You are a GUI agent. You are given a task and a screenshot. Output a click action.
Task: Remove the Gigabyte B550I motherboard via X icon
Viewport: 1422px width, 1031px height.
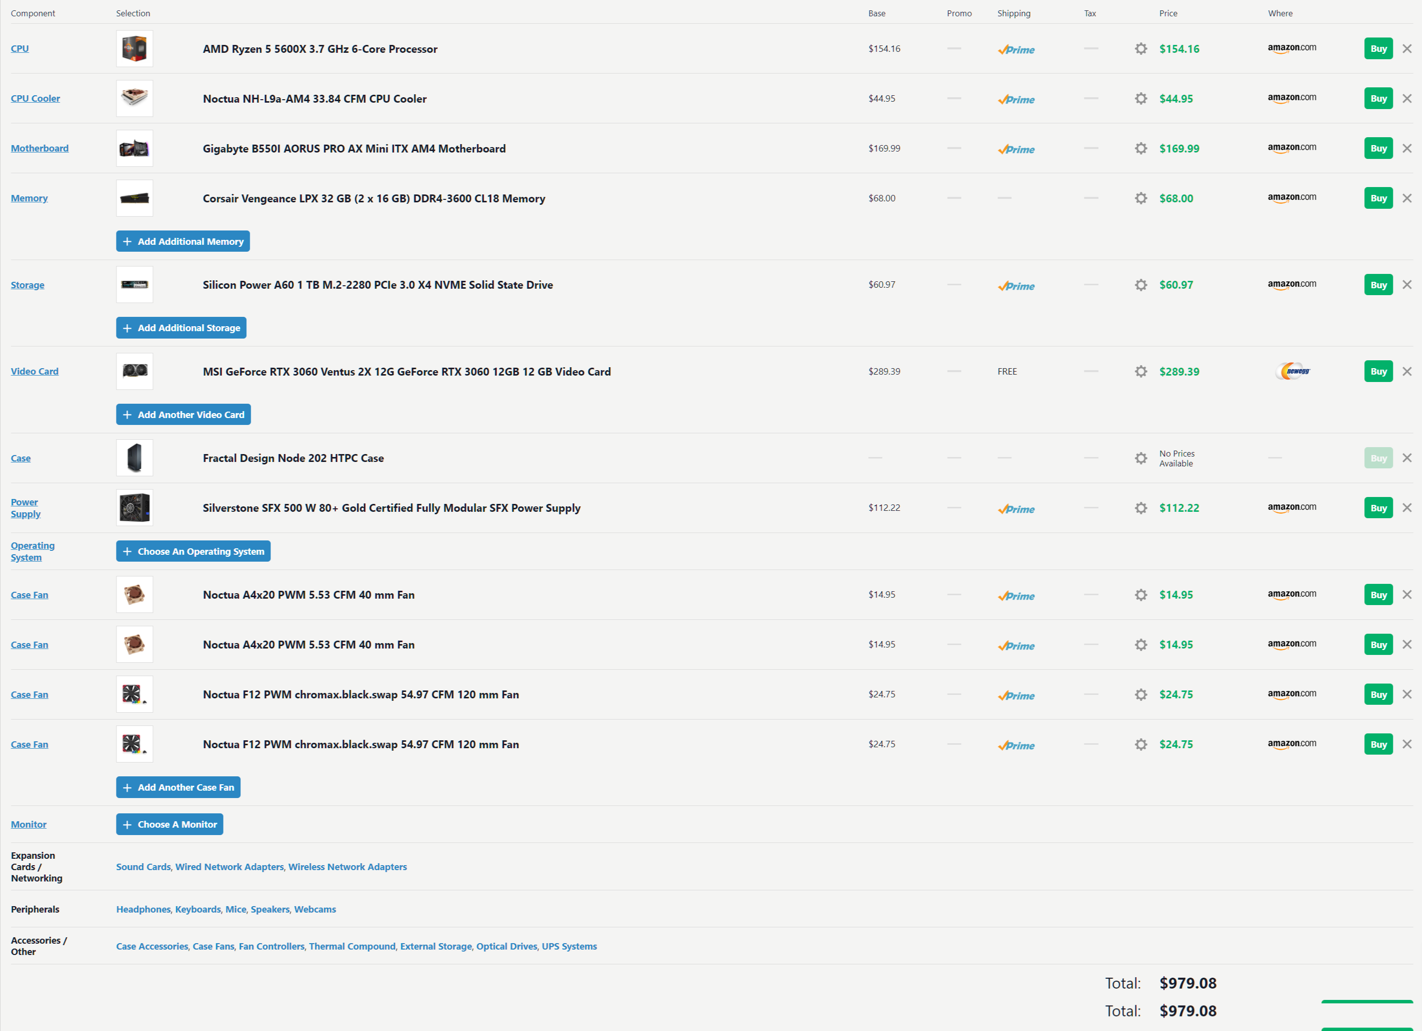tap(1407, 149)
